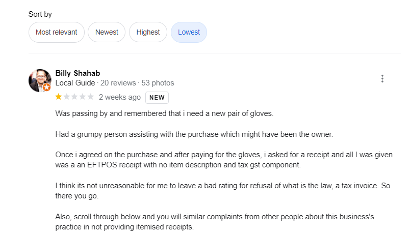Click the second grey rating star
Screen dimensions: 411x234
pos(67,97)
